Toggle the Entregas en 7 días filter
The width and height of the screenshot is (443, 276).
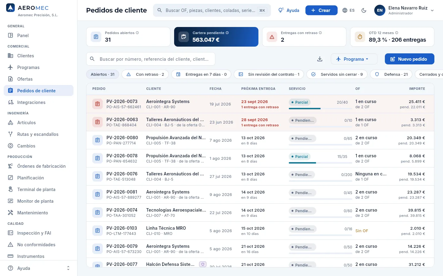201,74
